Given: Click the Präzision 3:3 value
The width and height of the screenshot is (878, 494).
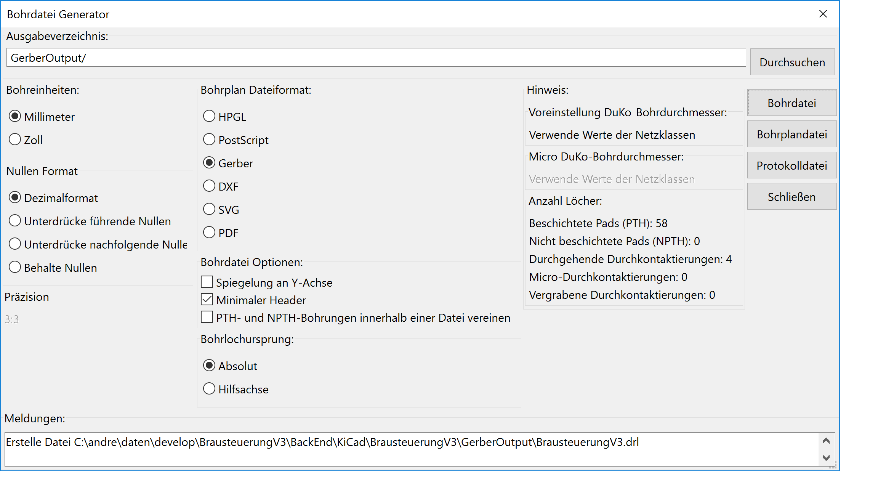Looking at the screenshot, I should pyautogui.click(x=12, y=319).
